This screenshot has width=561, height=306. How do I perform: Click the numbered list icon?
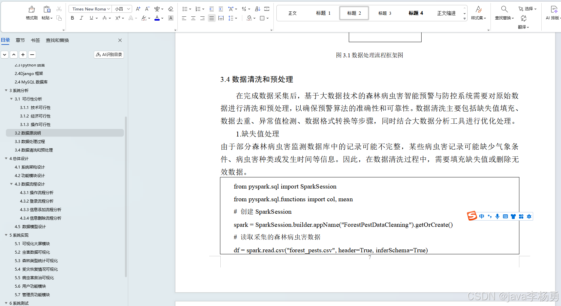click(x=198, y=9)
